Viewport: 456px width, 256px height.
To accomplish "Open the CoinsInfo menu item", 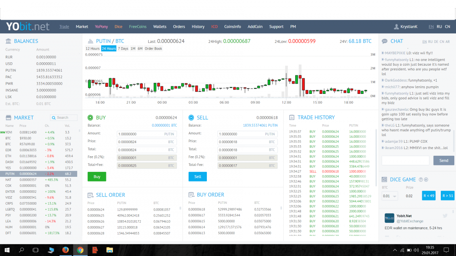I will pyautogui.click(x=232, y=27).
